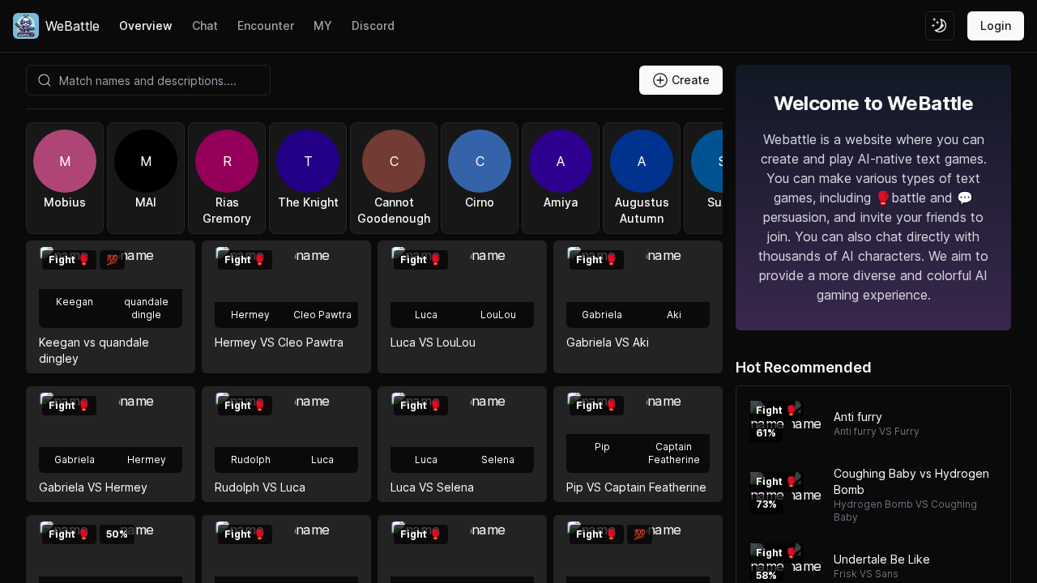Viewport: 1037px width, 583px height.
Task: Click the search magnifier icon
Action: [x=45, y=80]
